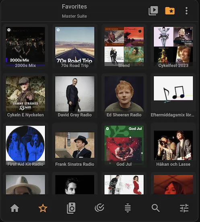Go to the Home tab icon
The image size is (200, 222).
coord(14,208)
